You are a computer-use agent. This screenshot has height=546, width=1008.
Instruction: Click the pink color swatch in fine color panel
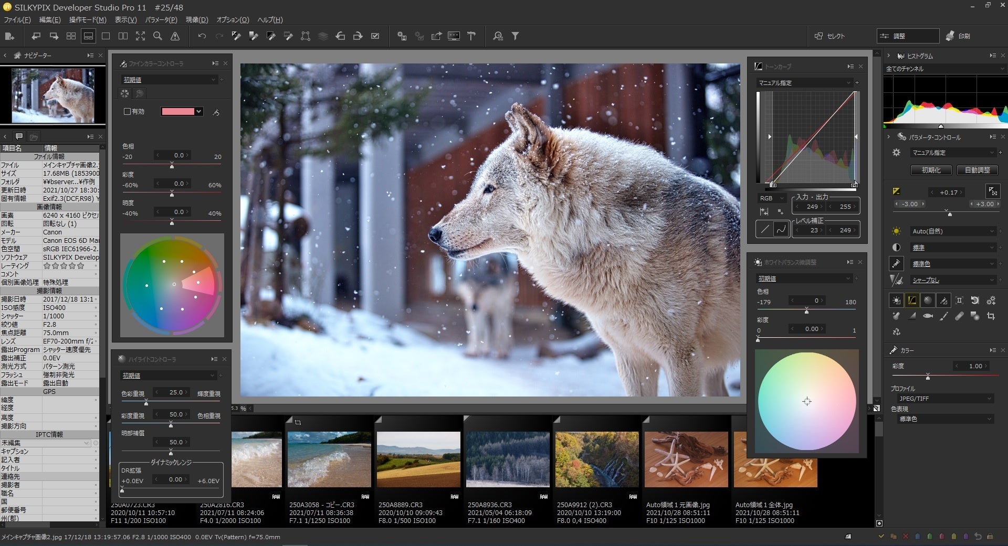(178, 112)
